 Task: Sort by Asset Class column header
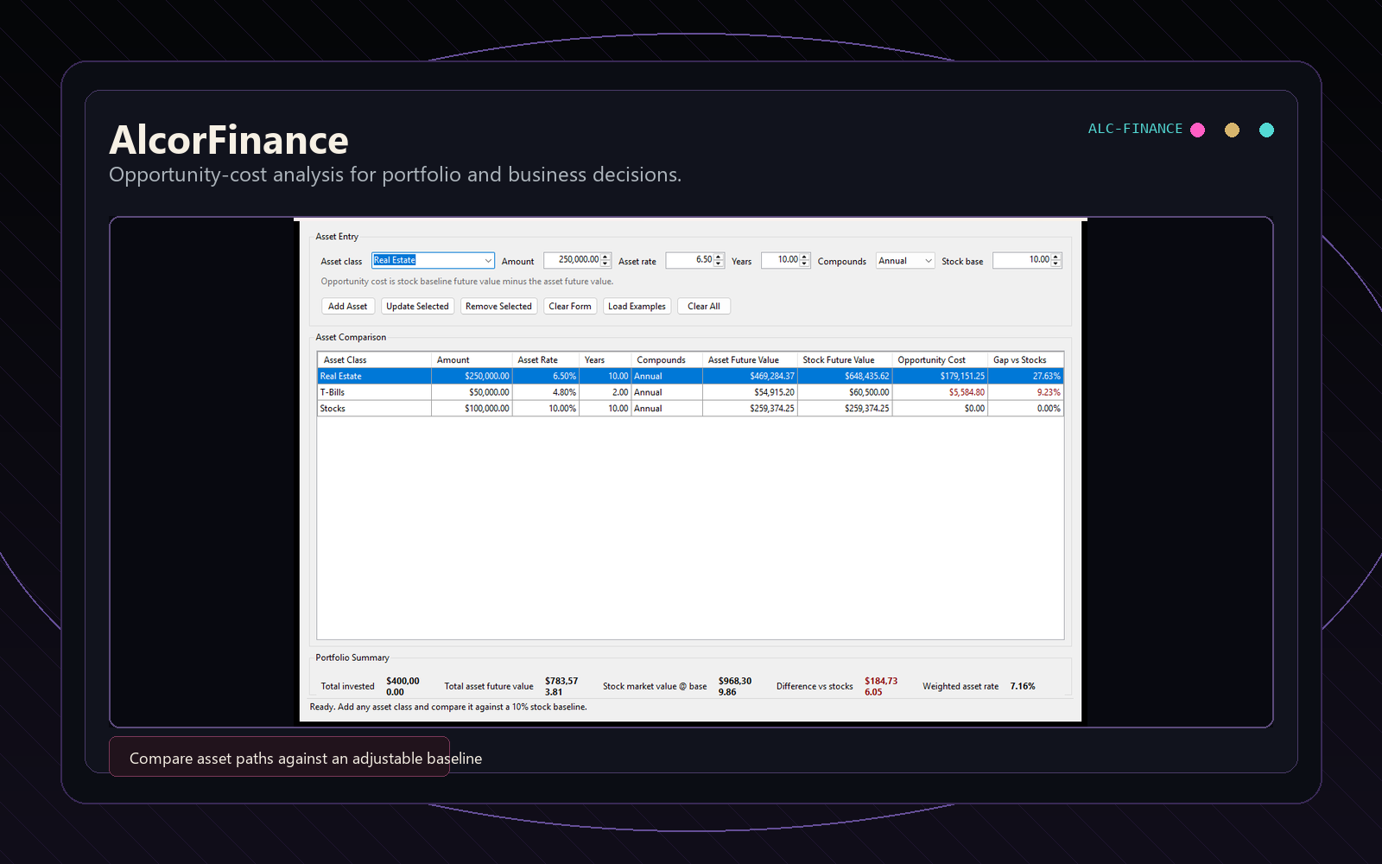click(374, 360)
